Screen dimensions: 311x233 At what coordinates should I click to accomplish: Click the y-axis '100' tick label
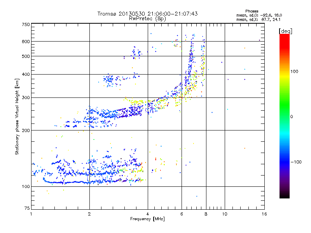coord(26,187)
